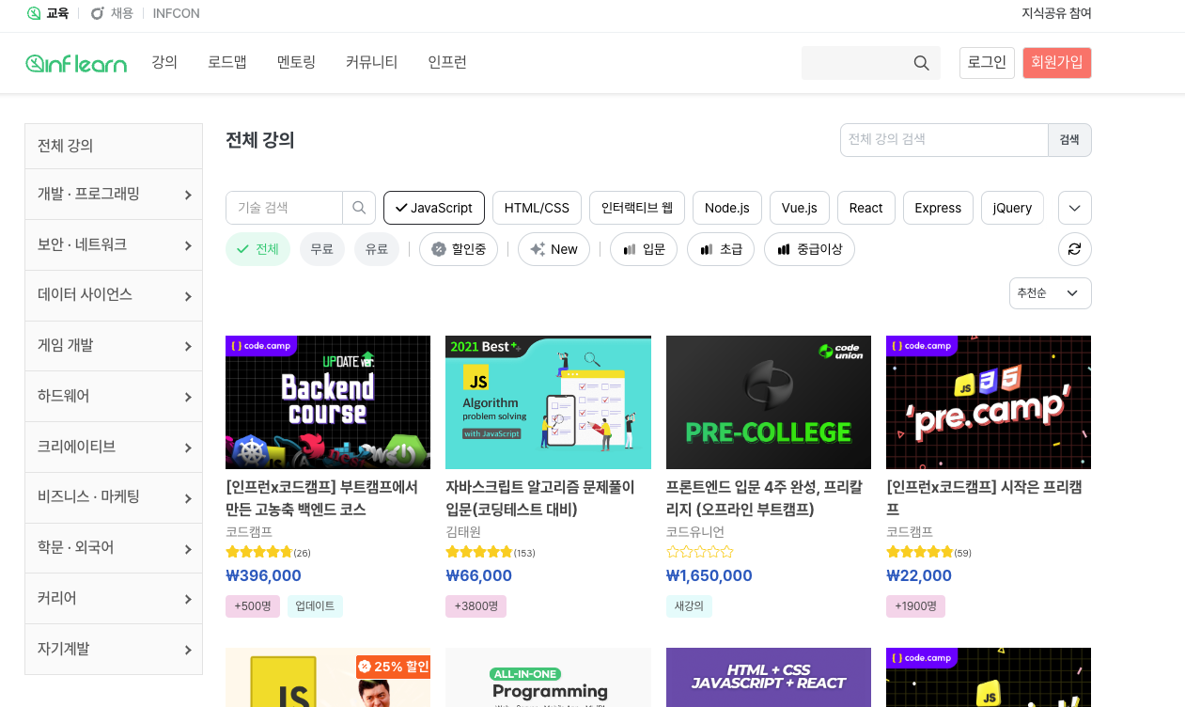The height and width of the screenshot is (707, 1185).
Task: Click the header search magnifier icon
Action: tap(921, 63)
